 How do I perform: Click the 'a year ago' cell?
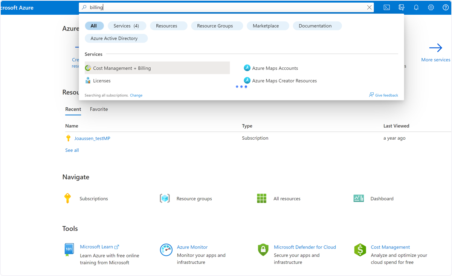click(x=394, y=138)
